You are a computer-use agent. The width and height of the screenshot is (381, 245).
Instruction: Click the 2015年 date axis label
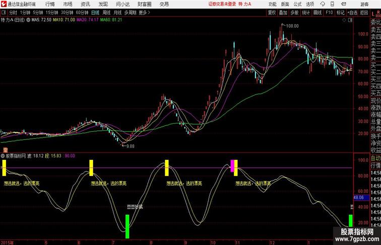tap(7, 242)
